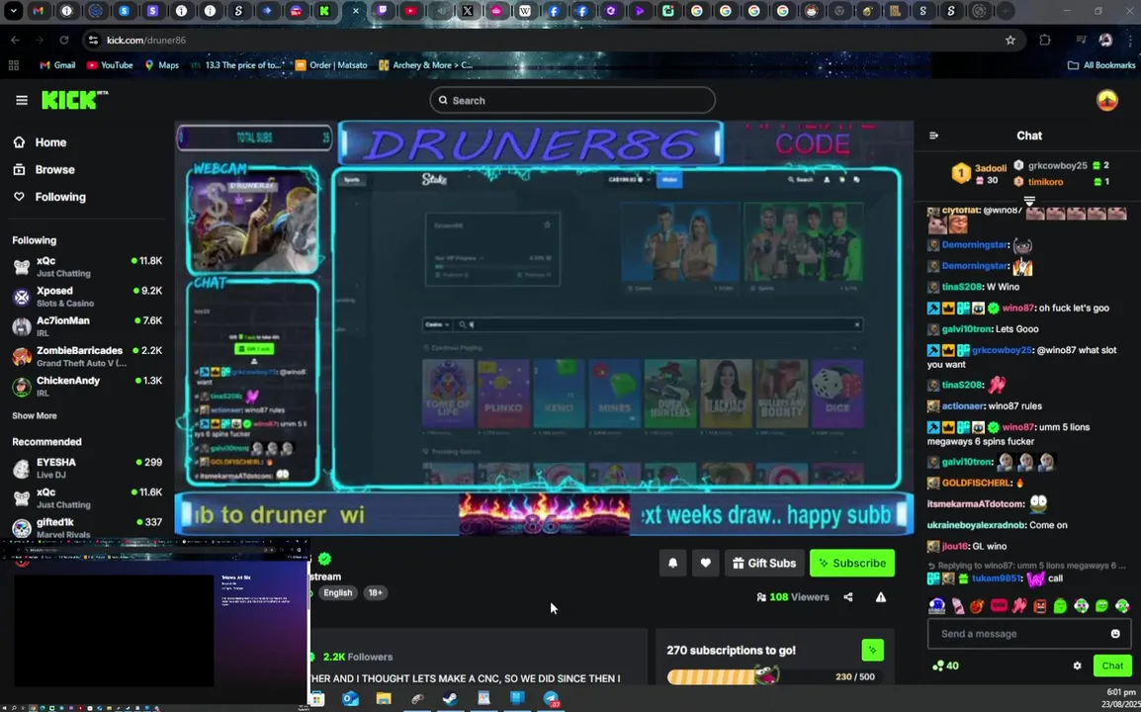The image size is (1141, 712).
Task: Open Steam from the taskbar
Action: [451, 698]
